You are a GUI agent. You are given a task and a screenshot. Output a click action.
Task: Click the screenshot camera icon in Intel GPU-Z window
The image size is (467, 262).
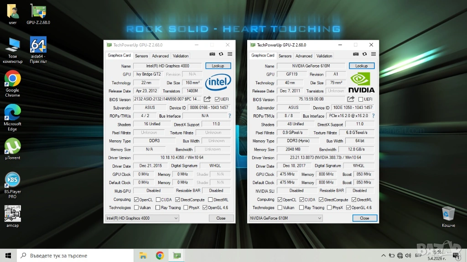(x=212, y=54)
